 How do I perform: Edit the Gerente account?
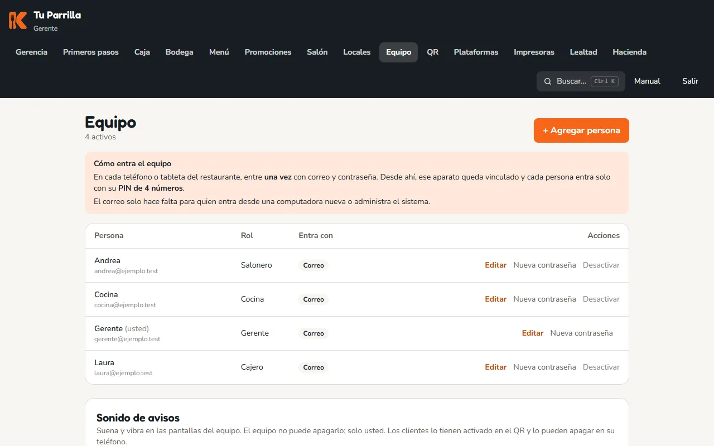pos(533,333)
